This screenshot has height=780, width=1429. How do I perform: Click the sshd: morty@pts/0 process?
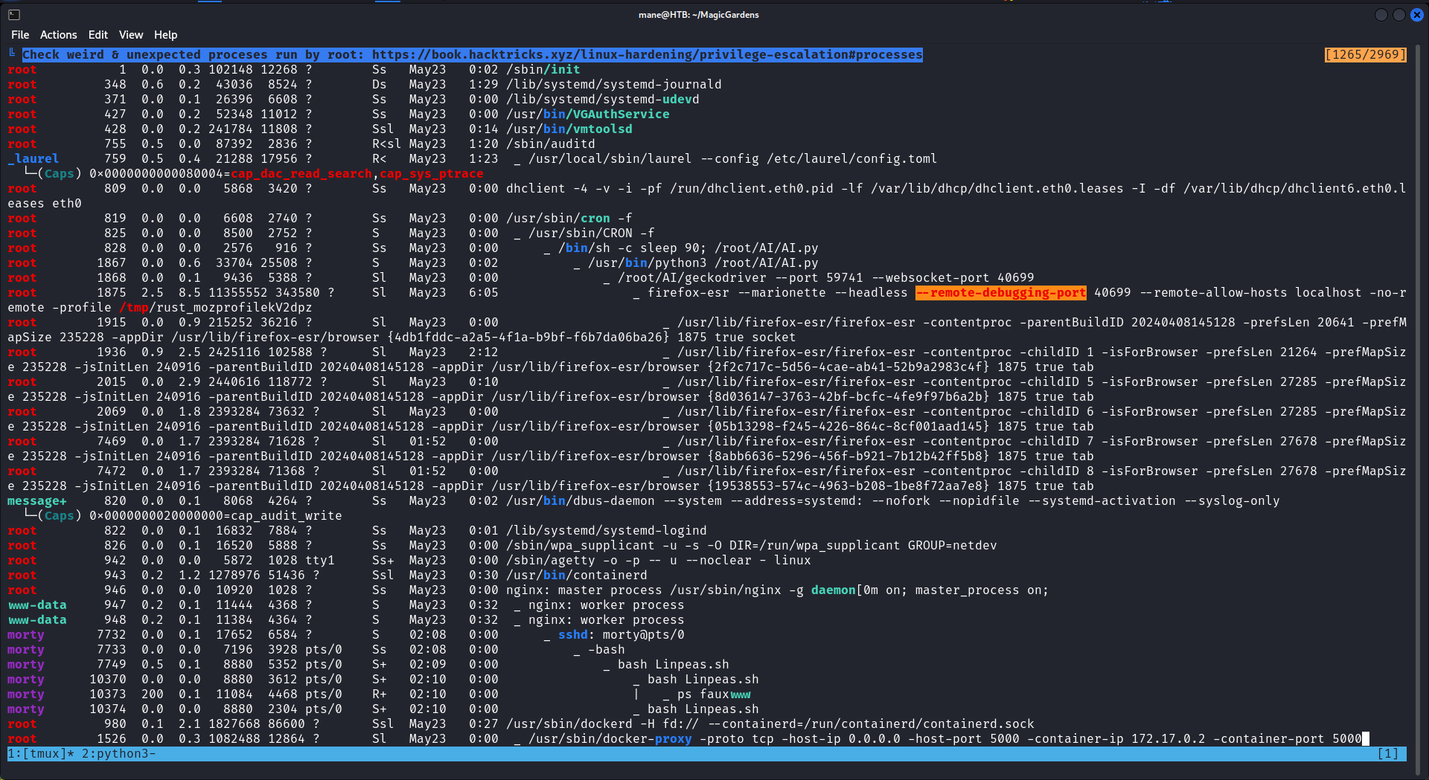click(621, 634)
